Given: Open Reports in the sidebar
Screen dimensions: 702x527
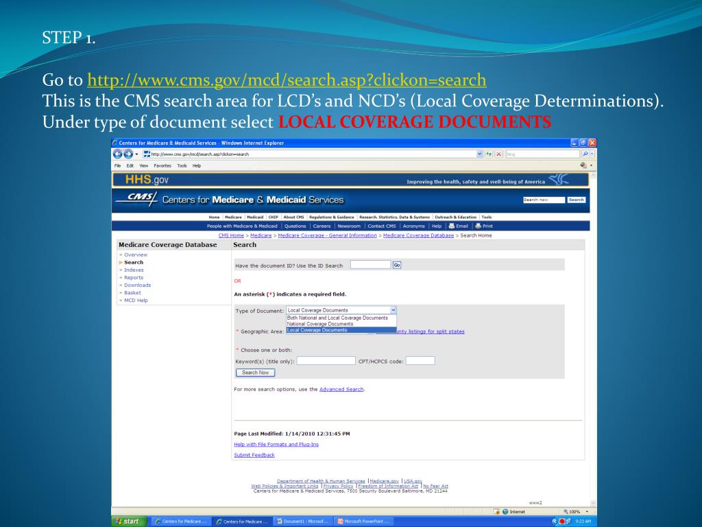Looking at the screenshot, I should [134, 278].
